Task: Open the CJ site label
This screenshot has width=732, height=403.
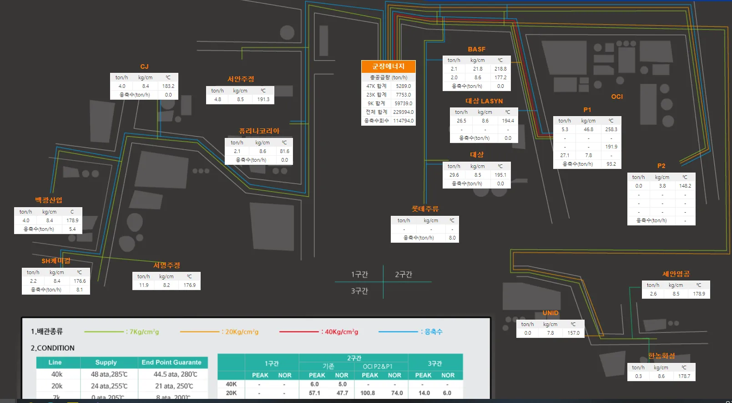Action: (x=144, y=66)
